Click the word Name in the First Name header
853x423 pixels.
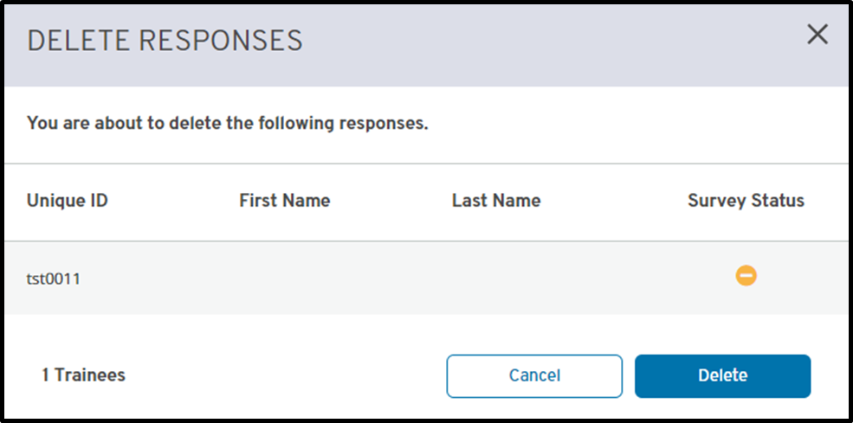pos(307,201)
